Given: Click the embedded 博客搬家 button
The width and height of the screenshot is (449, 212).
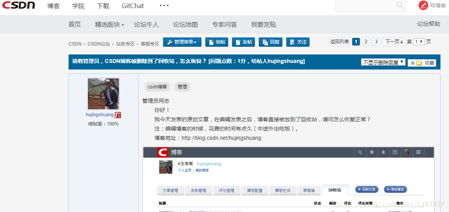Looking at the screenshot, I should [396, 189].
